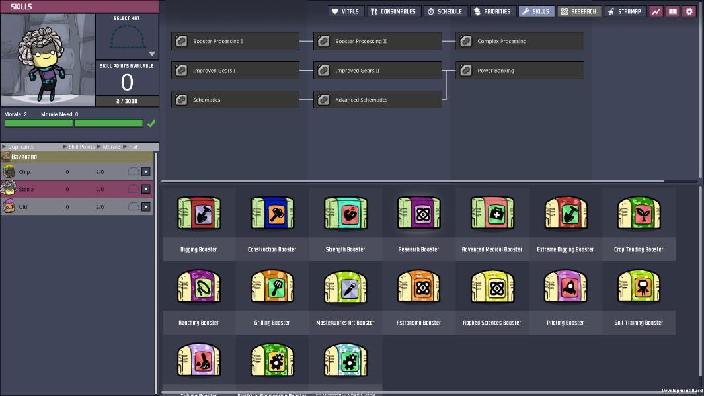Image resolution: width=704 pixels, height=396 pixels.
Task: Select the Construction Booster cartridge
Action: pyautogui.click(x=272, y=214)
